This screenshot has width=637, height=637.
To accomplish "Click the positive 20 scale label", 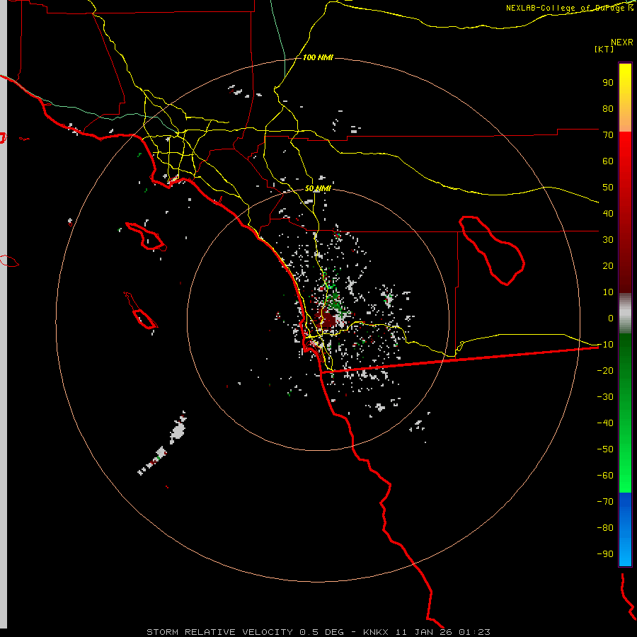I will pos(608,265).
